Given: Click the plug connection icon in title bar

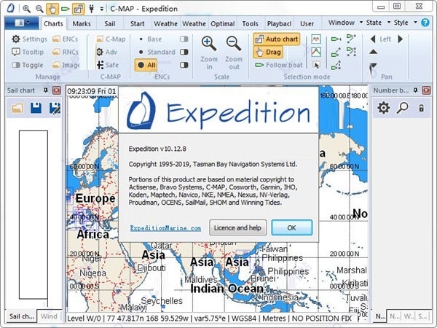Looking at the screenshot, I should [92, 9].
